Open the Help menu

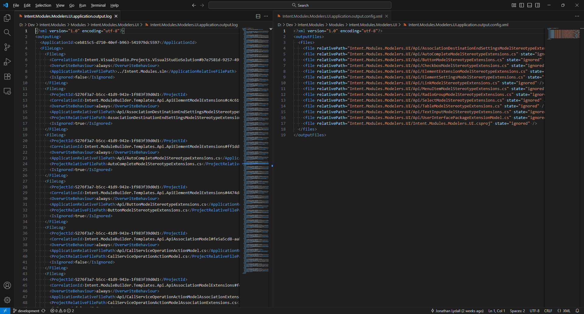[114, 5]
